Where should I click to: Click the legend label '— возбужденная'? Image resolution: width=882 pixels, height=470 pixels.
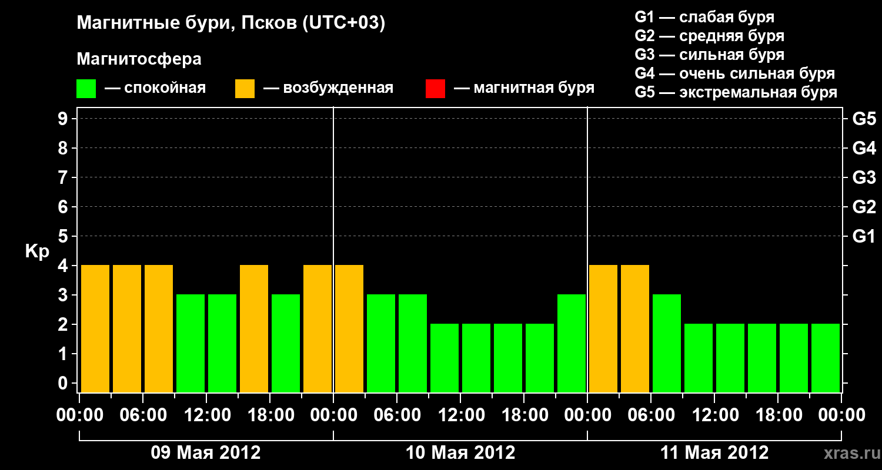(328, 88)
